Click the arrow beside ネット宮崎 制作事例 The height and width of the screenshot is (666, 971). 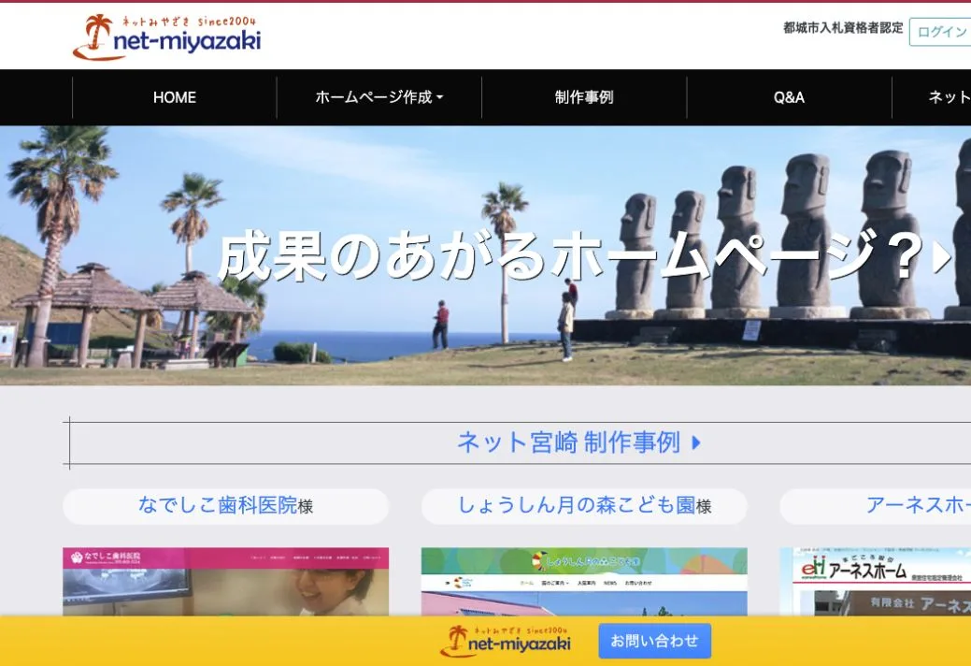696,443
